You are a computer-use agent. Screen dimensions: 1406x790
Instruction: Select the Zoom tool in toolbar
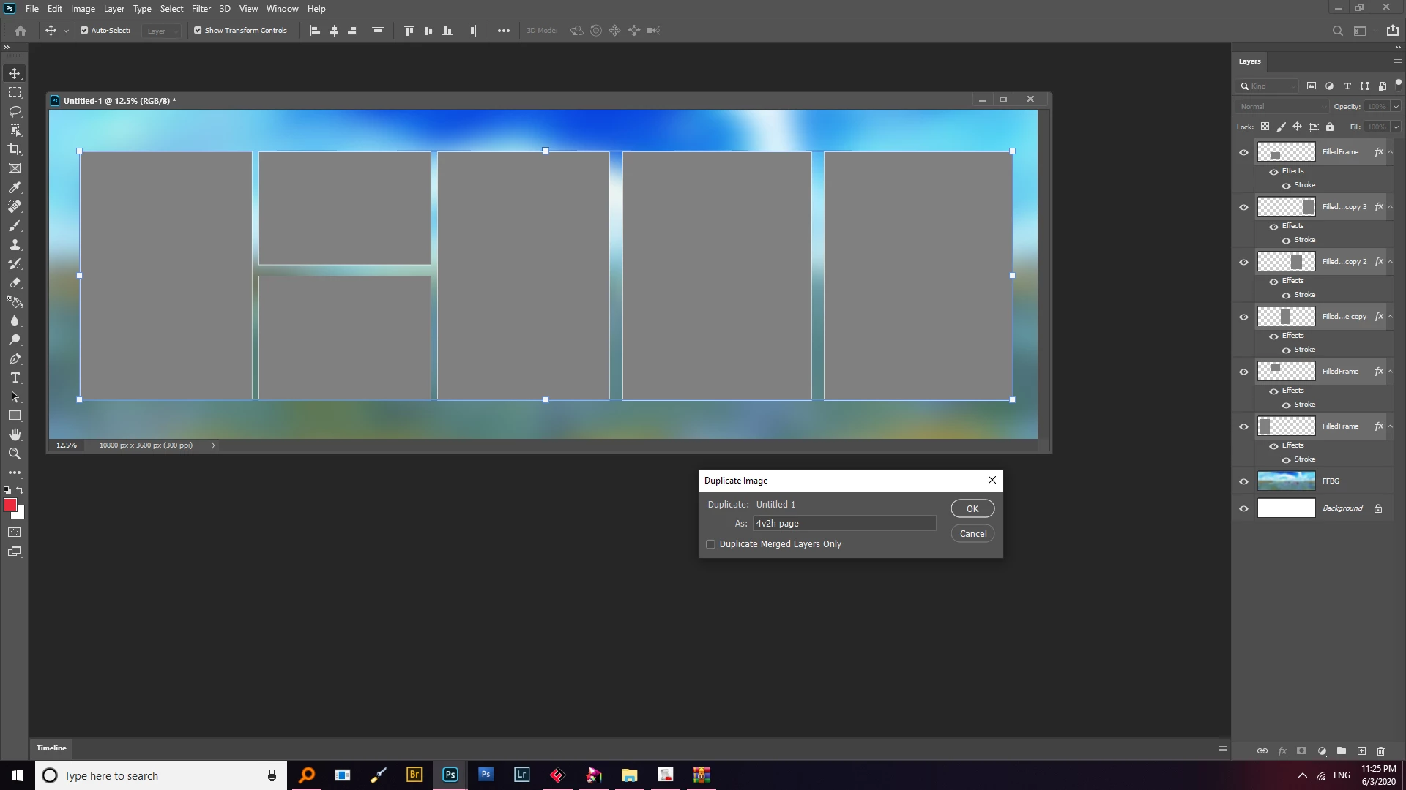click(15, 454)
